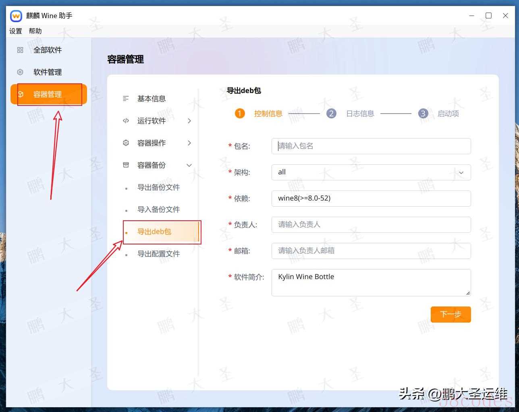Click the lines icon beside 基本信息
519x412 pixels.
tap(126, 99)
